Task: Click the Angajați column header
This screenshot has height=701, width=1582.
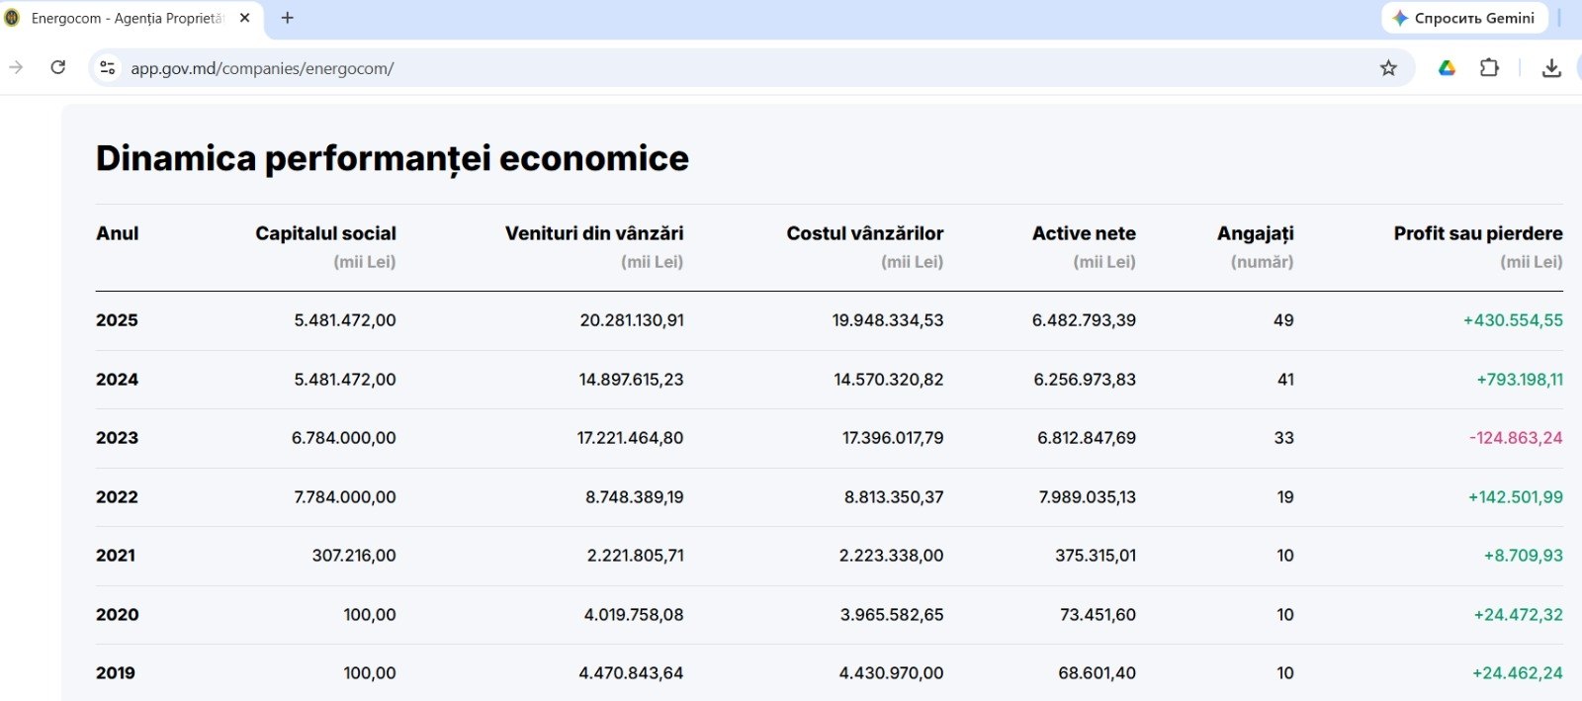Action: click(x=1255, y=234)
